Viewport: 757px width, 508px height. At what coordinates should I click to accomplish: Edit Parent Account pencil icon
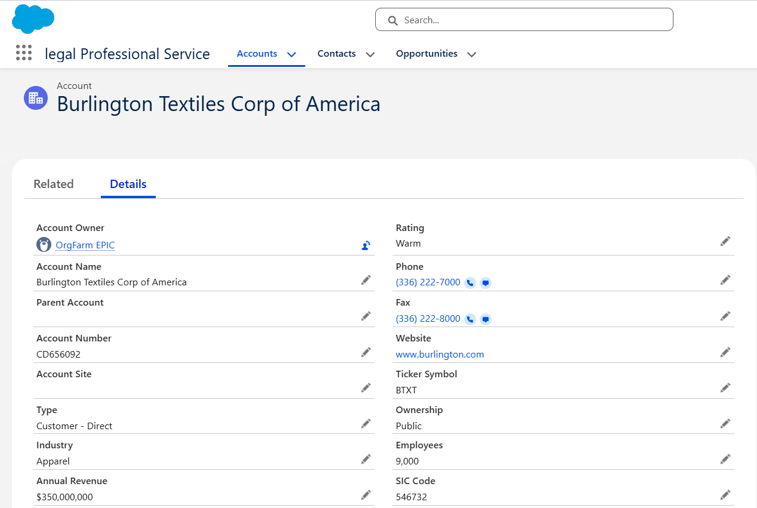[366, 316]
